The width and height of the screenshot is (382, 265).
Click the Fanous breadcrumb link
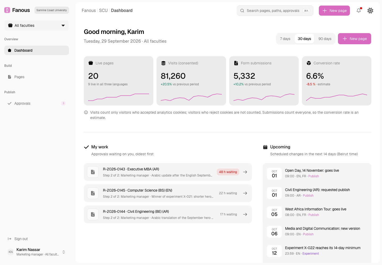click(x=89, y=11)
